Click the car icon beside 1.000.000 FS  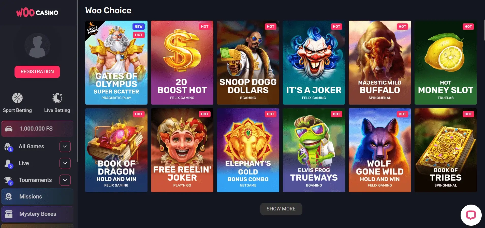click(9, 129)
